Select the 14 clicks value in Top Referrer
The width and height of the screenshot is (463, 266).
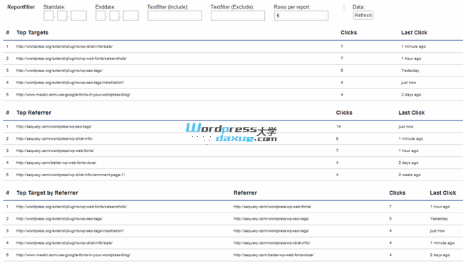click(x=338, y=126)
